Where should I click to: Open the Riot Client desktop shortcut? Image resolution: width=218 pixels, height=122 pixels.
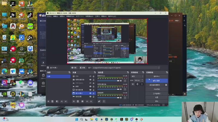point(13,50)
